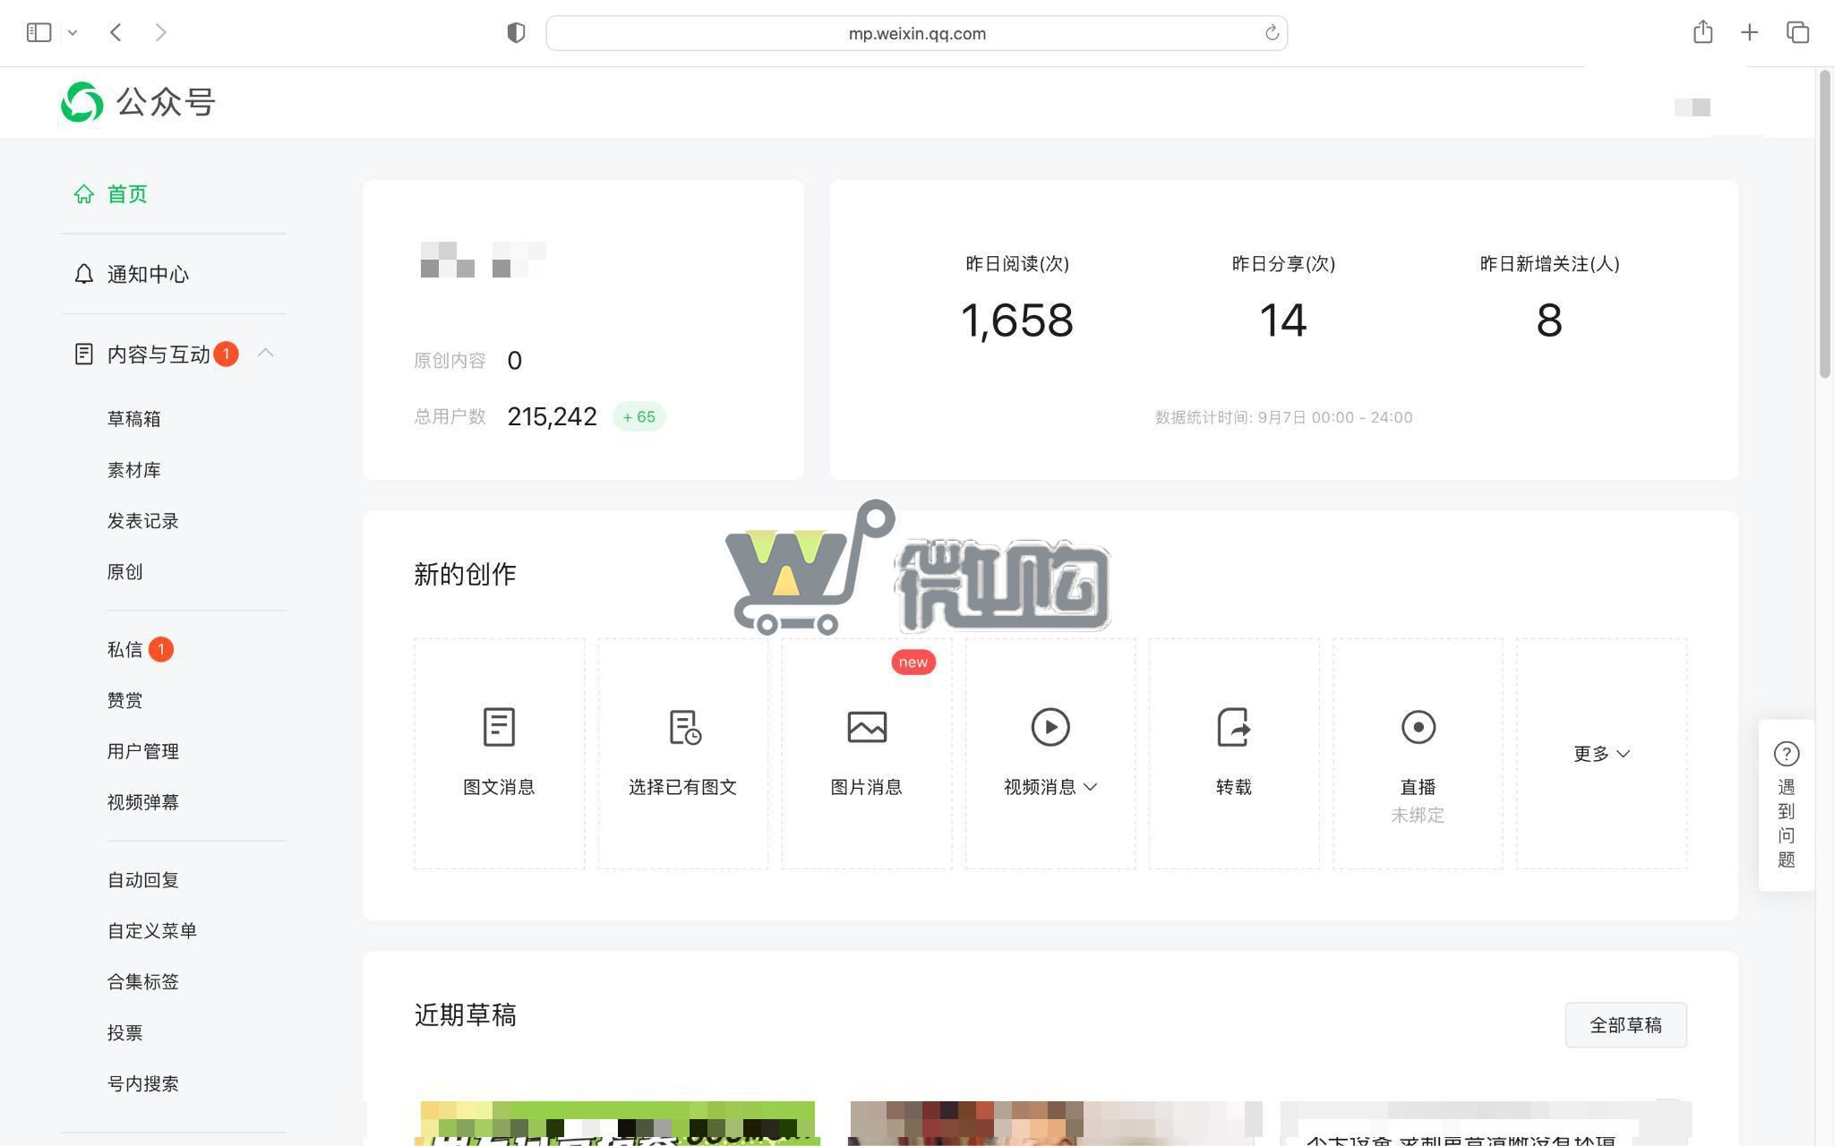Expand the 更多 dropdown
This screenshot has height=1146, width=1834.
coord(1601,754)
